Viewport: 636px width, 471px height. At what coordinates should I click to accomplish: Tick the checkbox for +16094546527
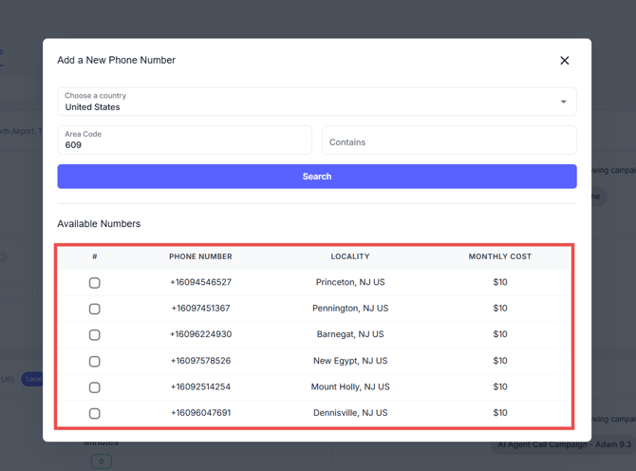95,283
